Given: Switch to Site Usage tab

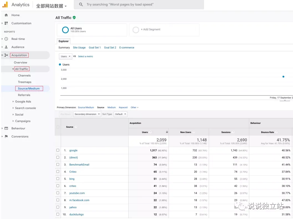Looking at the screenshot, I should (79, 48).
